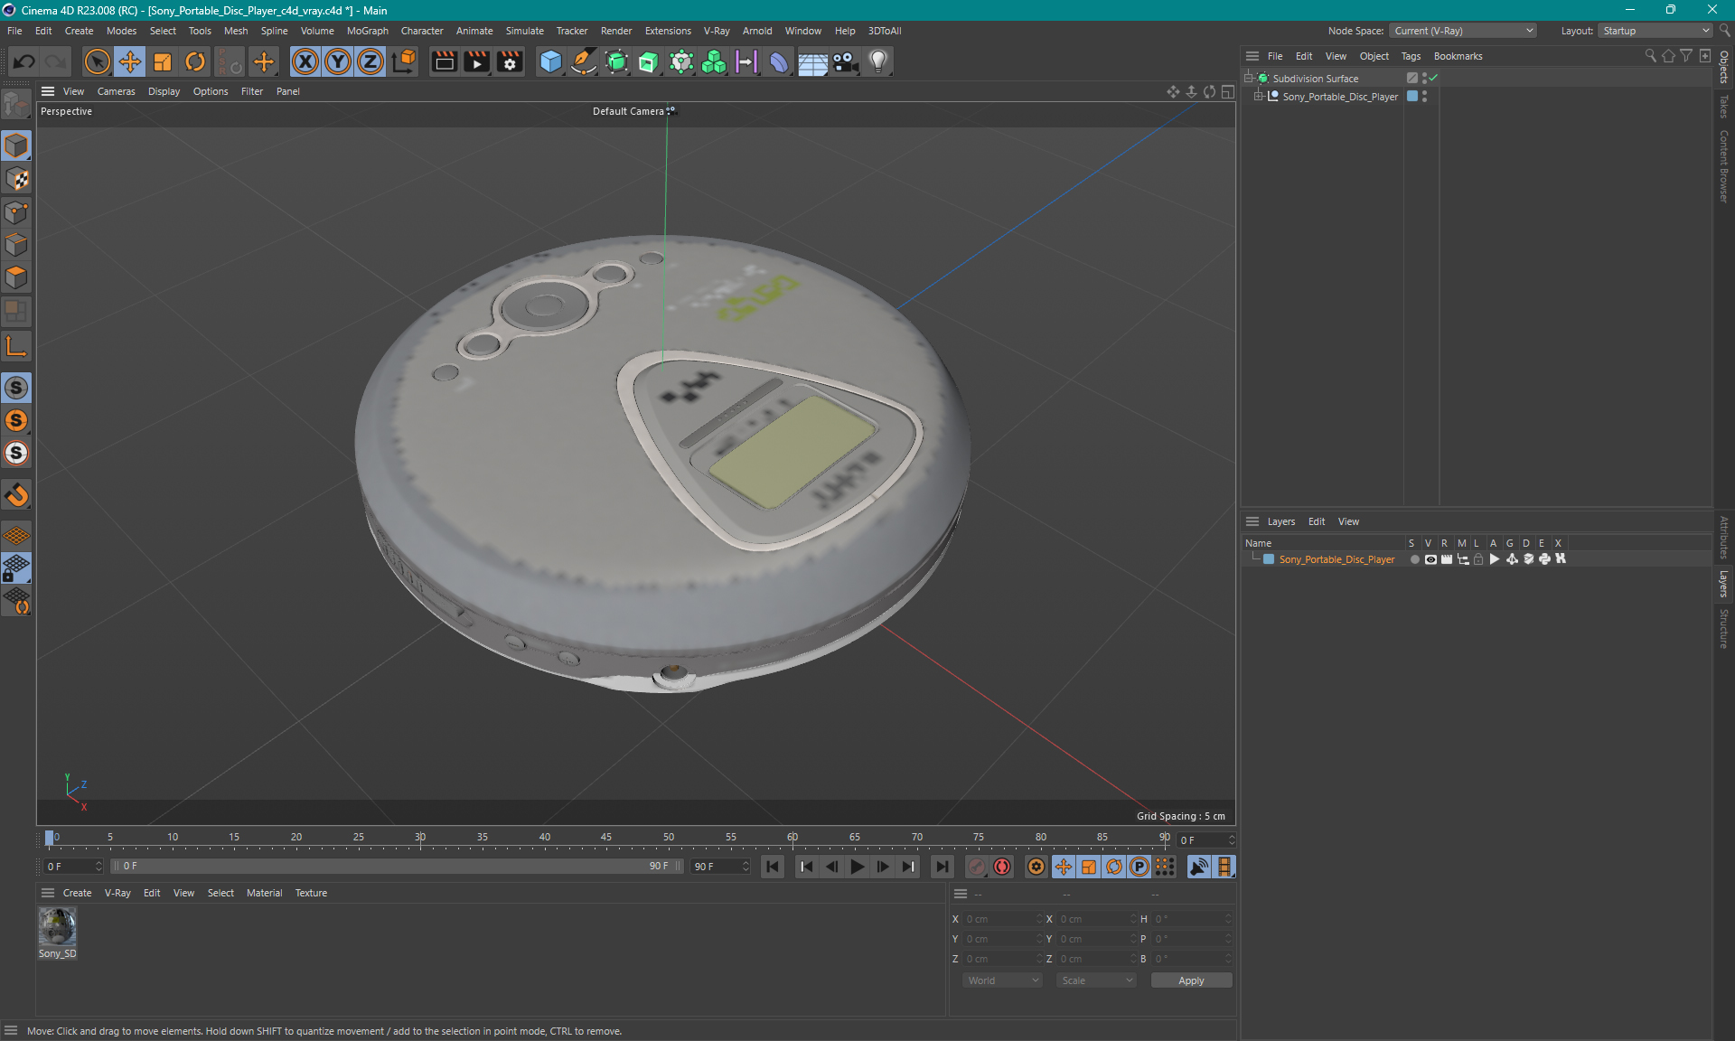Image resolution: width=1735 pixels, height=1041 pixels.
Task: Collapse the Subdivision Surface tree item
Action: click(1249, 79)
